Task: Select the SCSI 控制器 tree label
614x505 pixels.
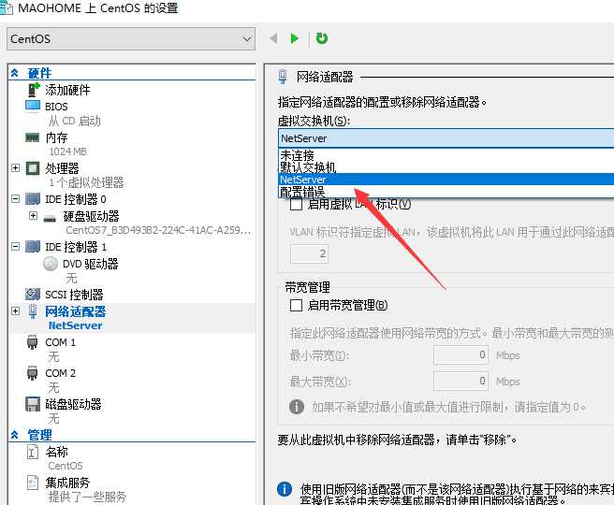Action: coord(74,295)
